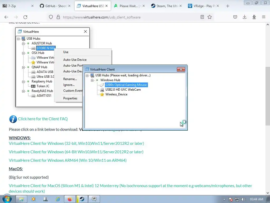This screenshot has width=270, height=203.
Task: Bookmark this page with the star
Action: [210, 17]
